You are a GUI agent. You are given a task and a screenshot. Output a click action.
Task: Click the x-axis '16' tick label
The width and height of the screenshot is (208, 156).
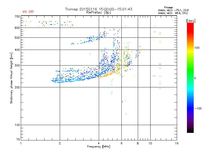(177, 143)
